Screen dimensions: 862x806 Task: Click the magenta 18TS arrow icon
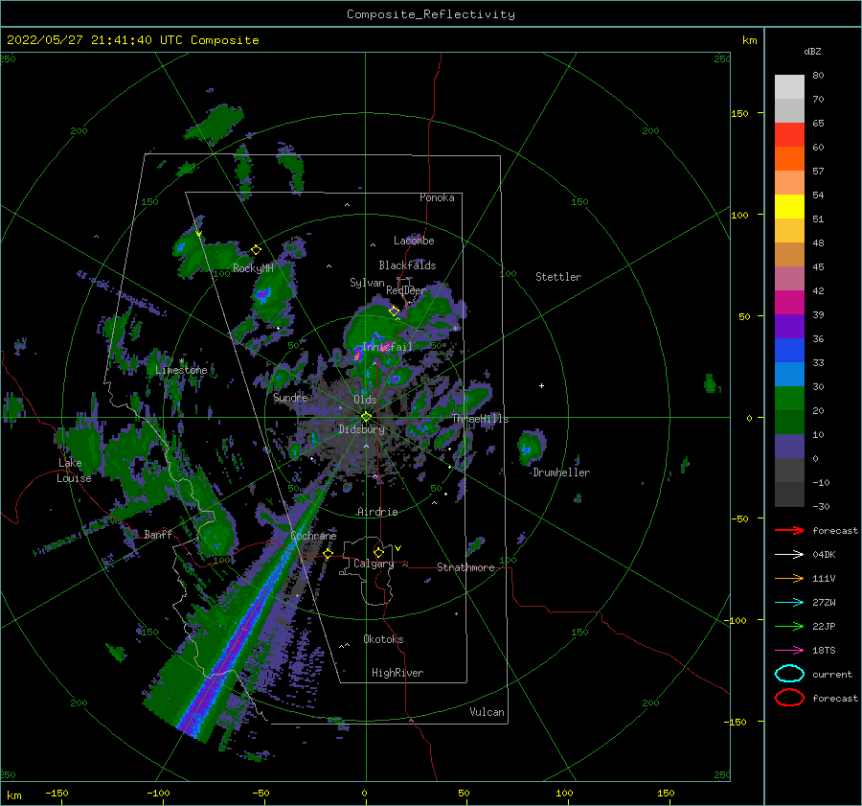coord(789,650)
